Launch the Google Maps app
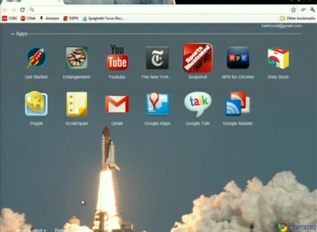 click(157, 104)
